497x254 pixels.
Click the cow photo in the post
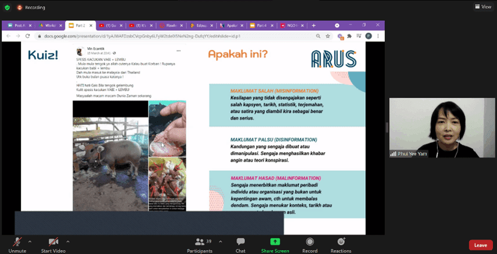point(110,164)
